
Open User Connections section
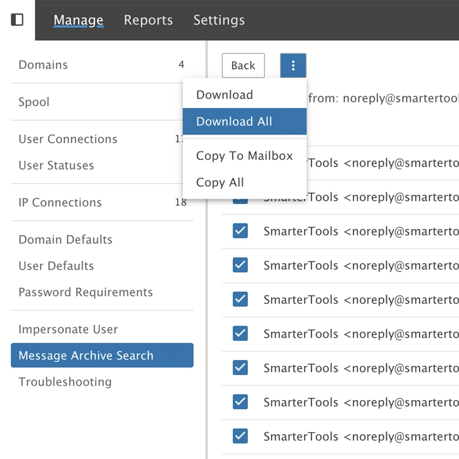[x=102, y=139]
